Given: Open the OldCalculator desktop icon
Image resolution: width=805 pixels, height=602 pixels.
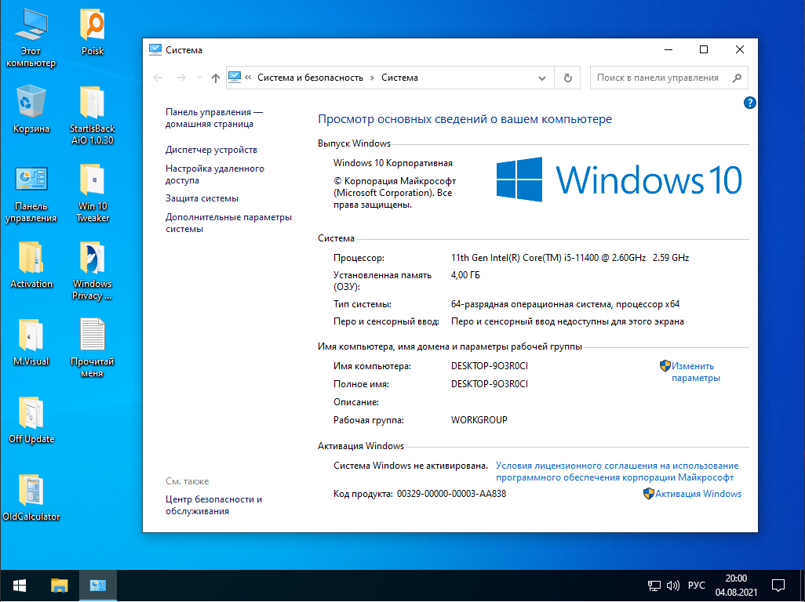Looking at the screenshot, I should (x=31, y=496).
